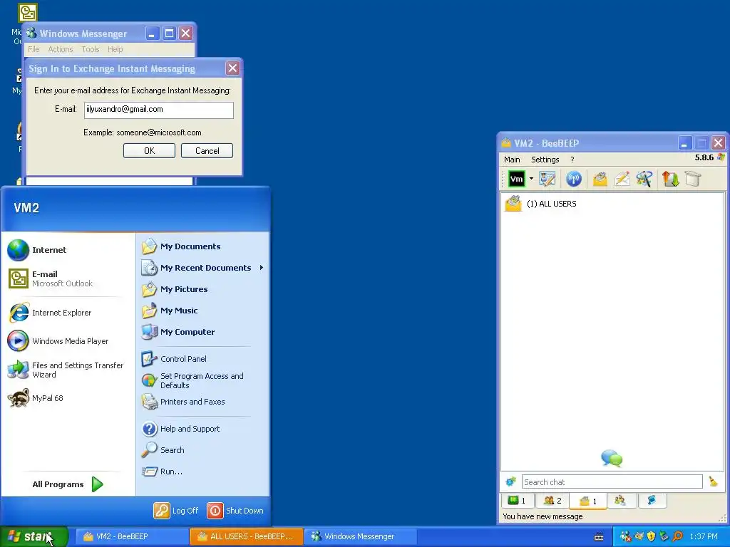Open the Main menu in BeeBEEP

[512, 160]
